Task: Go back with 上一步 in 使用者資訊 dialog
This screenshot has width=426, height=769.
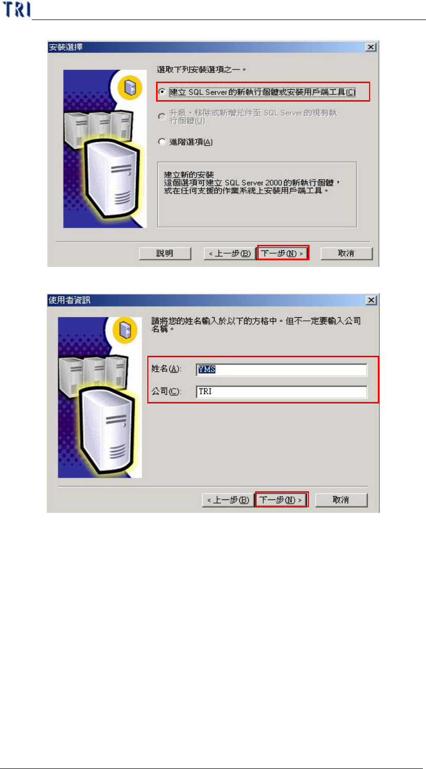Action: tap(227, 500)
